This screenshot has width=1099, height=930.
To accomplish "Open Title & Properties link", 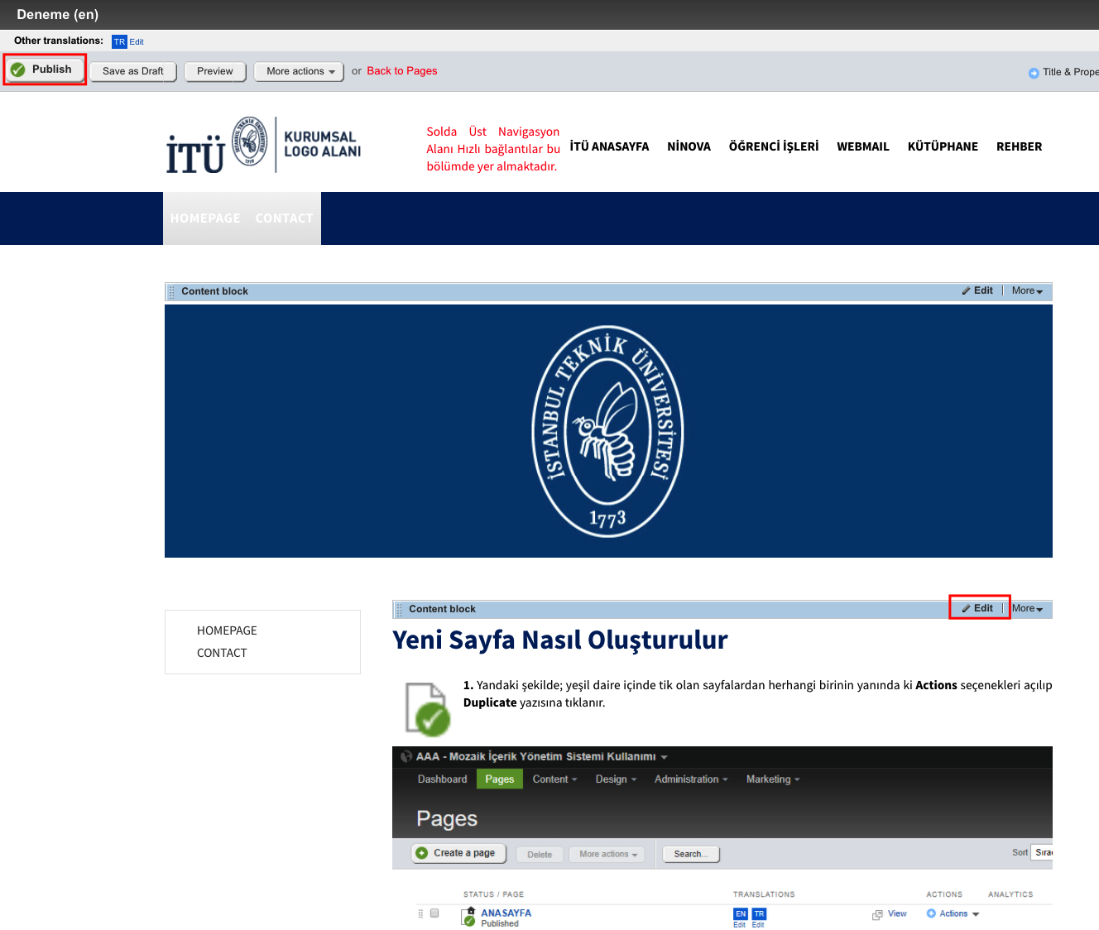I will [x=1071, y=72].
